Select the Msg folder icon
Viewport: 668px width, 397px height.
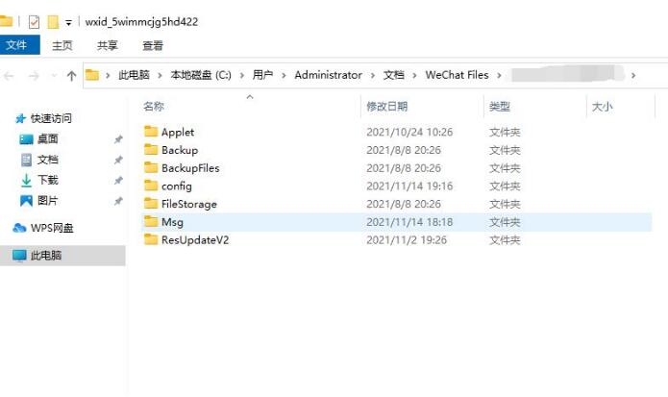point(151,221)
